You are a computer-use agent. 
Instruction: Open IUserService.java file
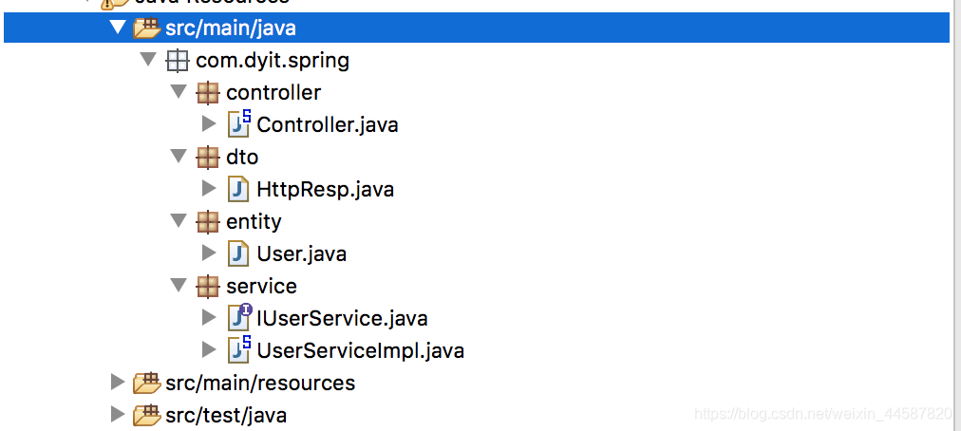(x=342, y=319)
